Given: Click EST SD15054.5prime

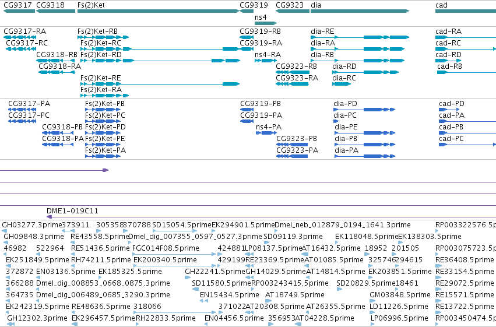Looking at the screenshot, I should 182,225.
